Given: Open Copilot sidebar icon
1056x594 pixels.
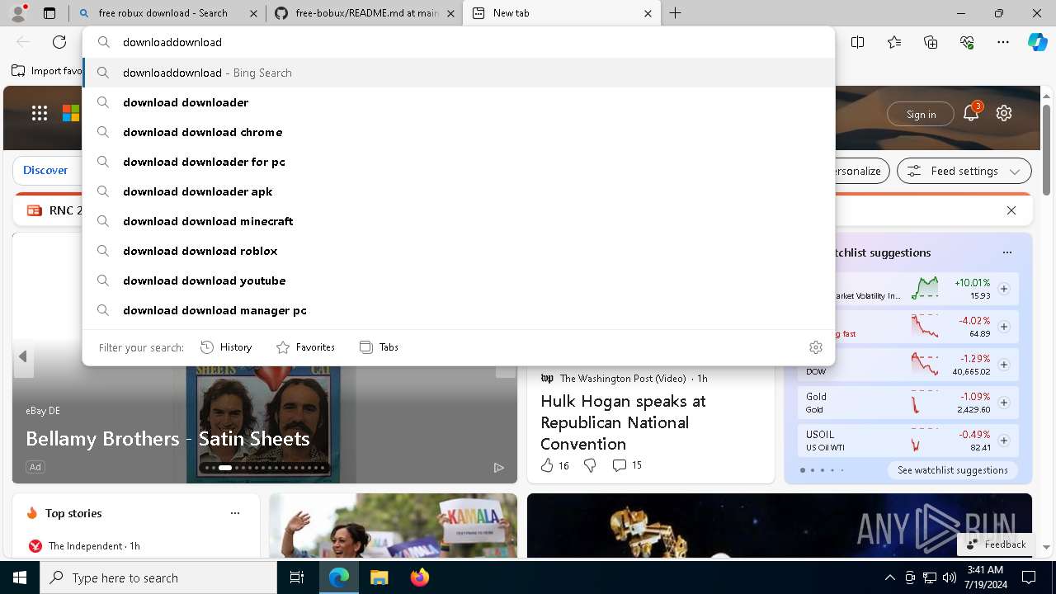Looking at the screenshot, I should pyautogui.click(x=1038, y=42).
